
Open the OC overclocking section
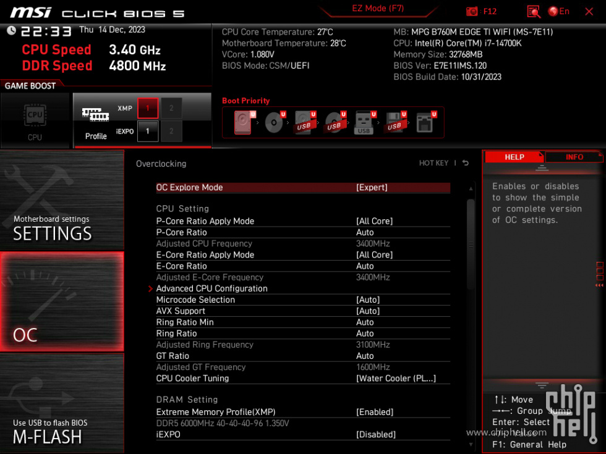pos(62,301)
